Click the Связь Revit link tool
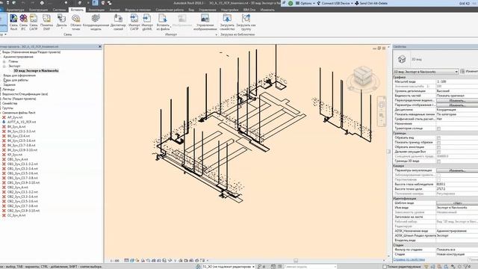This screenshot has width=478, height=269. 13,22
